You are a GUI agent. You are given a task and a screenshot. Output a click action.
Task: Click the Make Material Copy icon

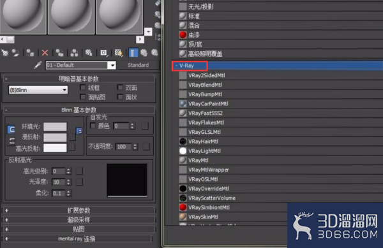click(x=59, y=53)
